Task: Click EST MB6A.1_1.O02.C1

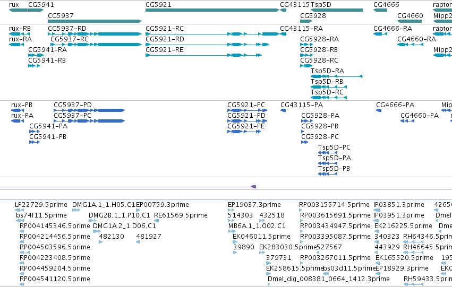Action: [232, 231]
